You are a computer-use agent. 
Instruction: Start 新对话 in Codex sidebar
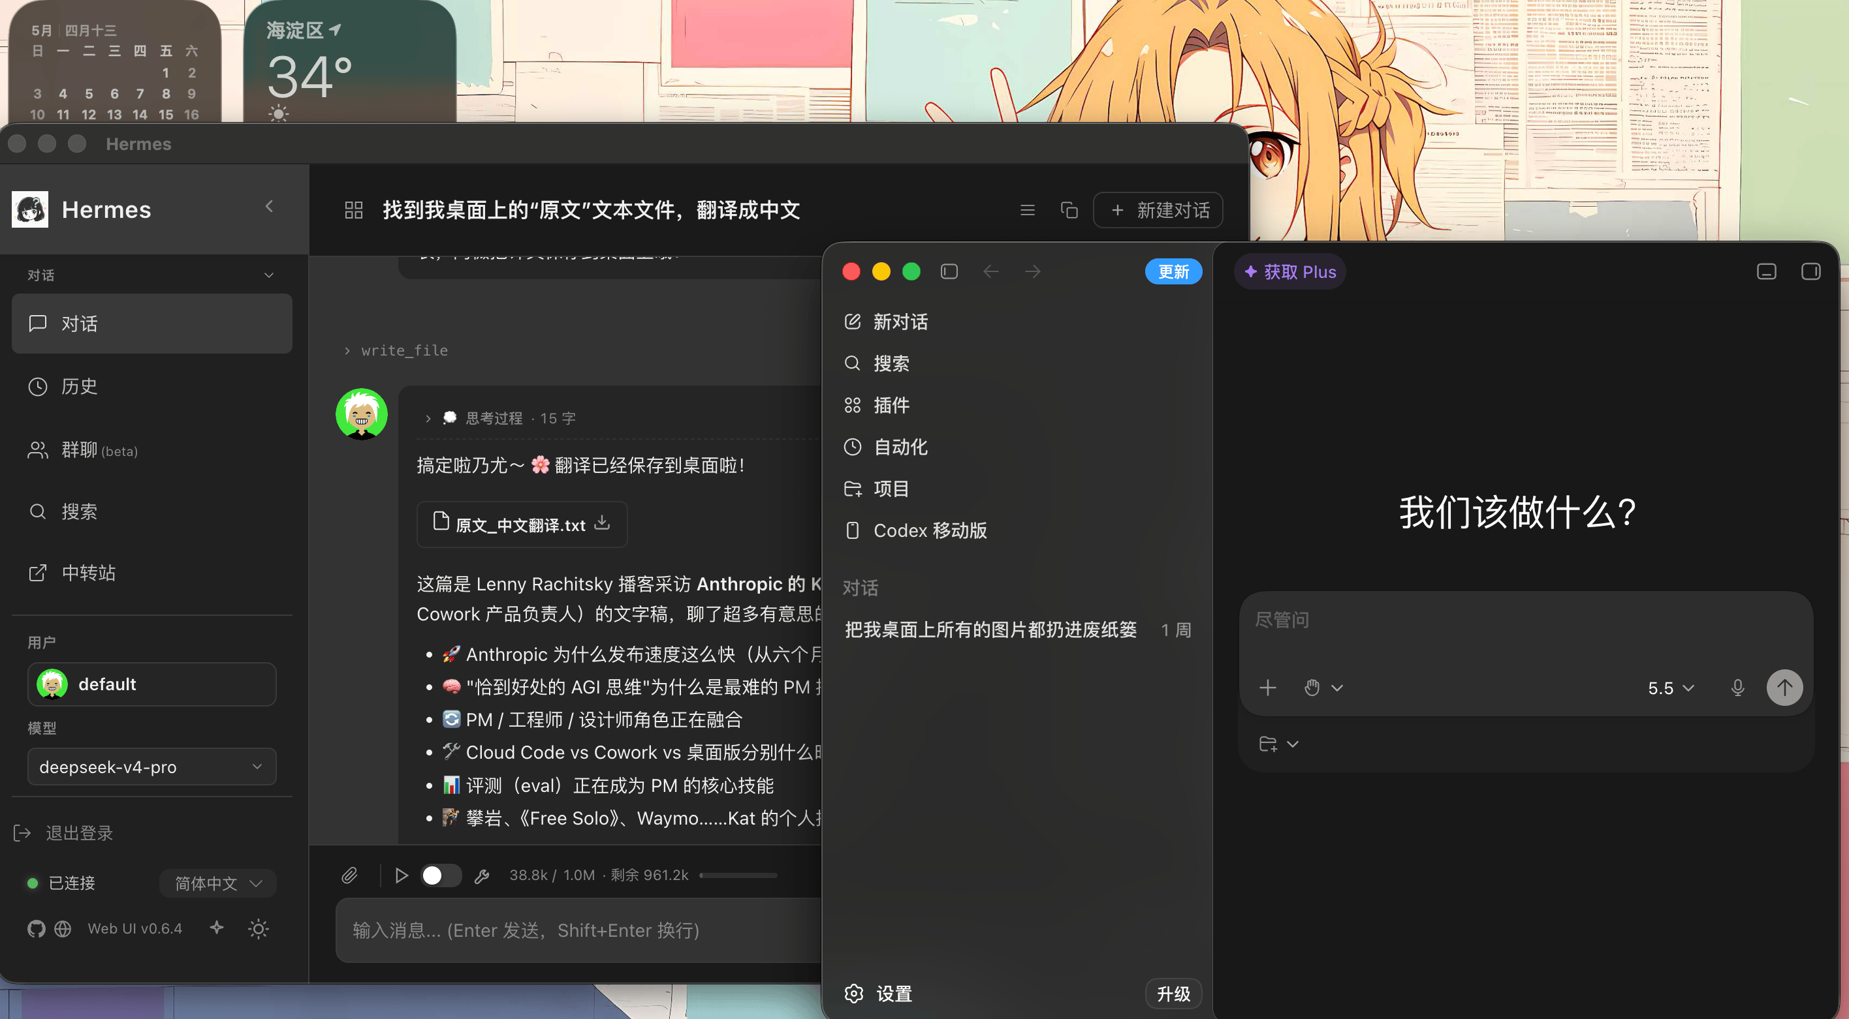[x=1018, y=322]
